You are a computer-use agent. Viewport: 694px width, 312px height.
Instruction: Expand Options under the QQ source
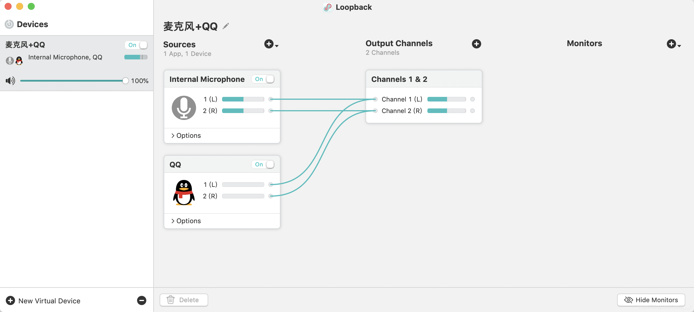tap(186, 221)
